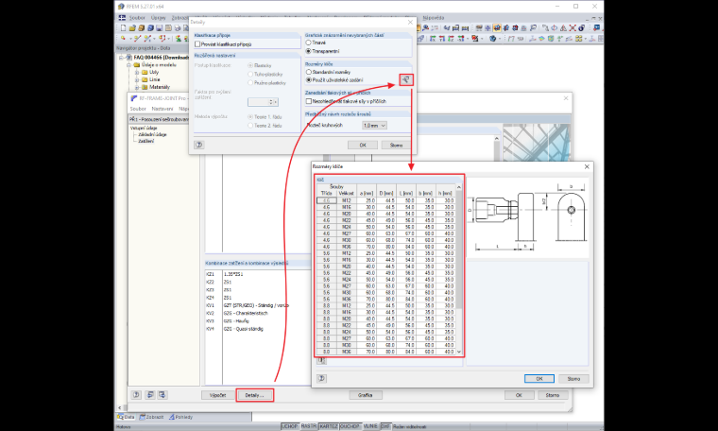Click the Save diskette icon in RFEM toolbar

[x=160, y=28]
